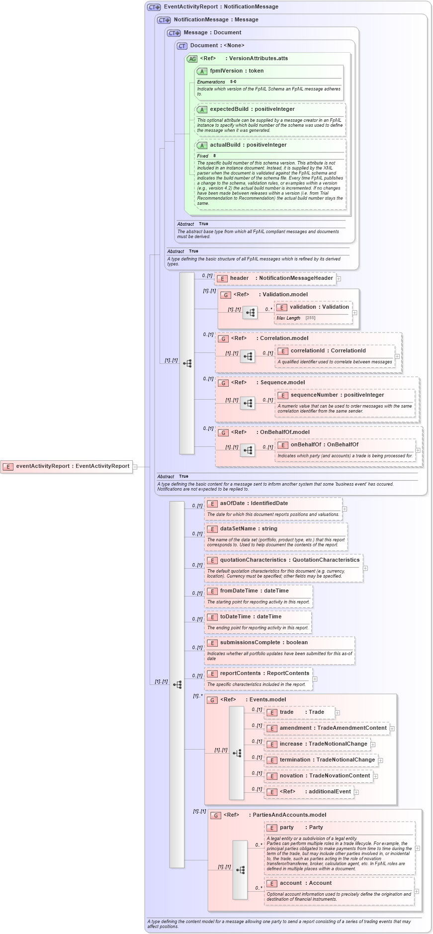Click the G icon for Validation.model
This screenshot has width=433, height=934.
(x=226, y=295)
